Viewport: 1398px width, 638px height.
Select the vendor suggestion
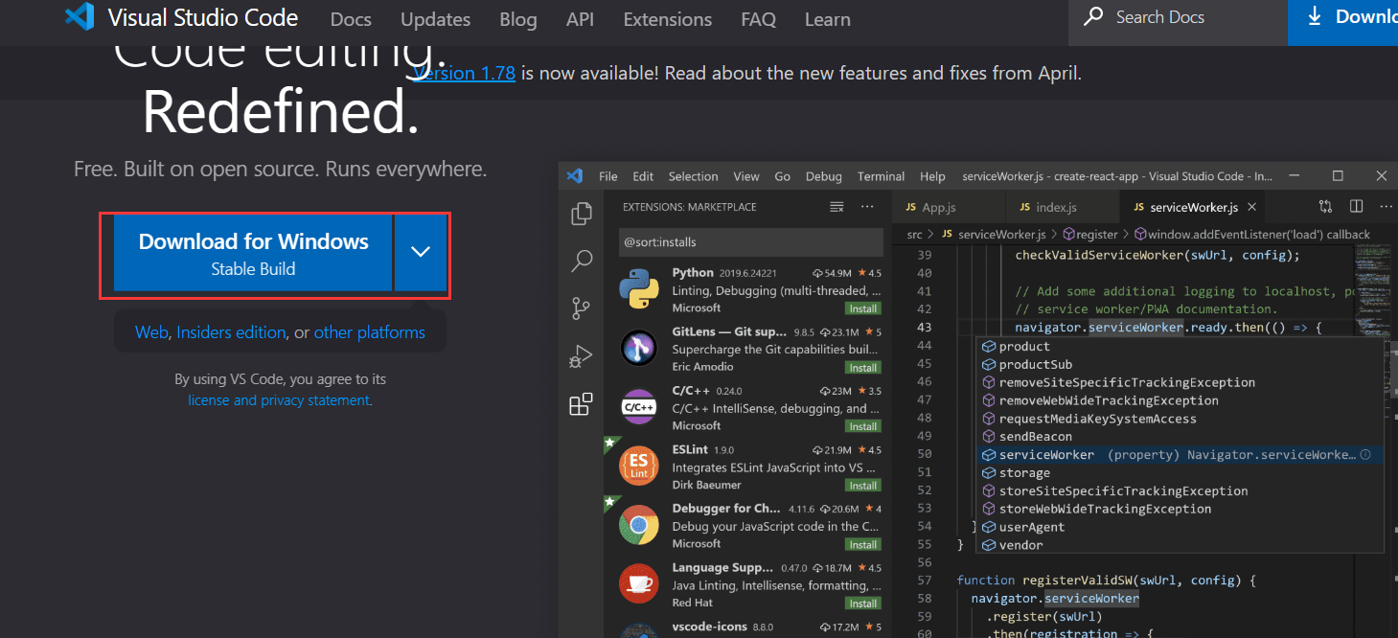point(1180,545)
